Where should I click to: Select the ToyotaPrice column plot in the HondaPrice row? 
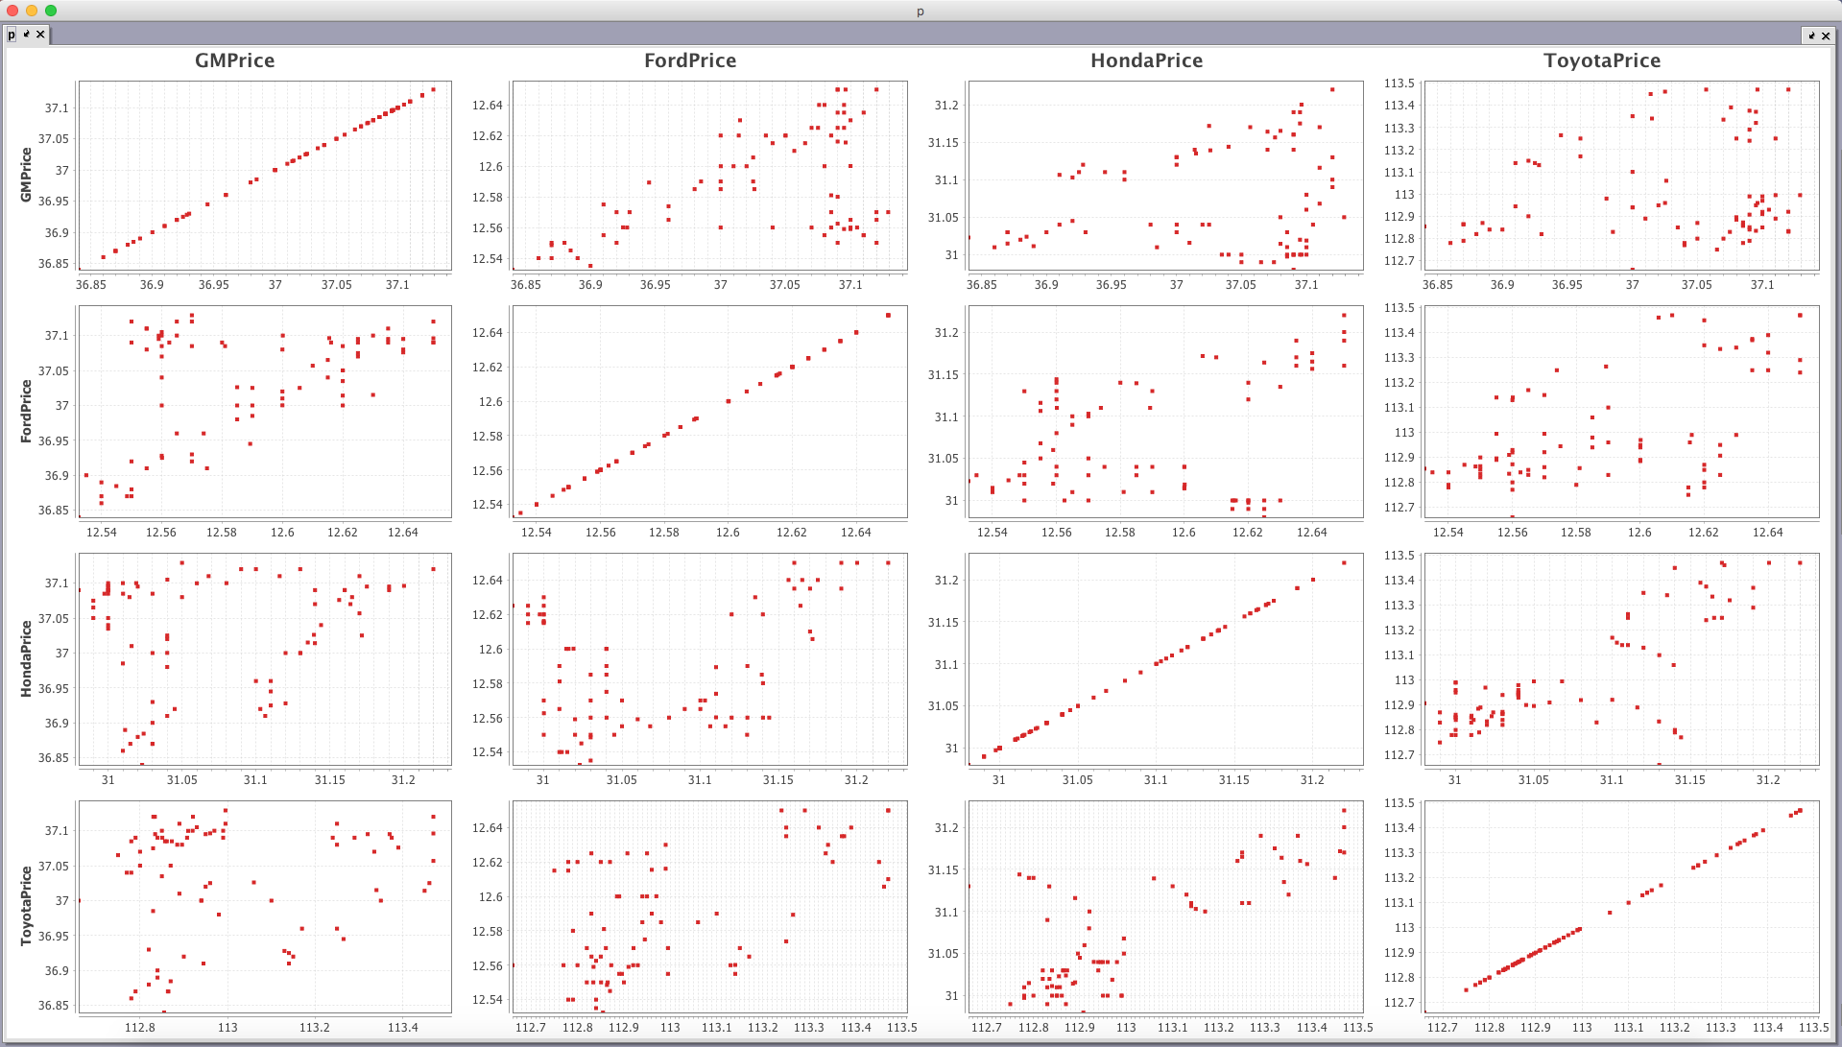click(x=1622, y=659)
